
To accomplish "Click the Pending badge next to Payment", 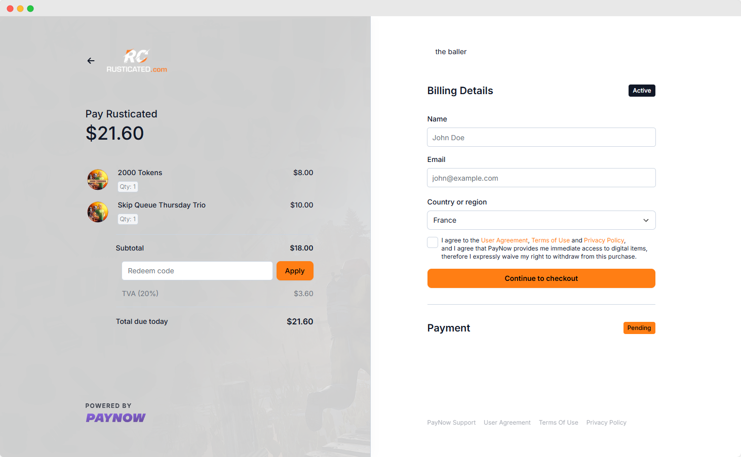I will coord(639,328).
